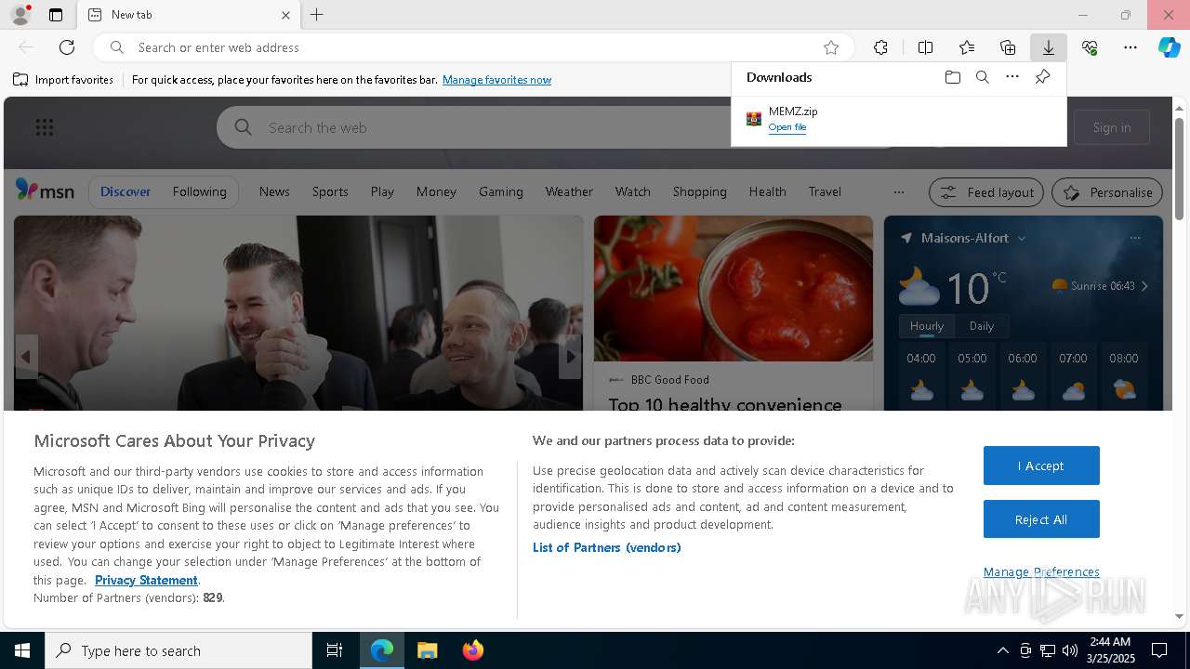The height and width of the screenshot is (669, 1190).
Task: Search downloads with the magnifier icon
Action: [982, 77]
